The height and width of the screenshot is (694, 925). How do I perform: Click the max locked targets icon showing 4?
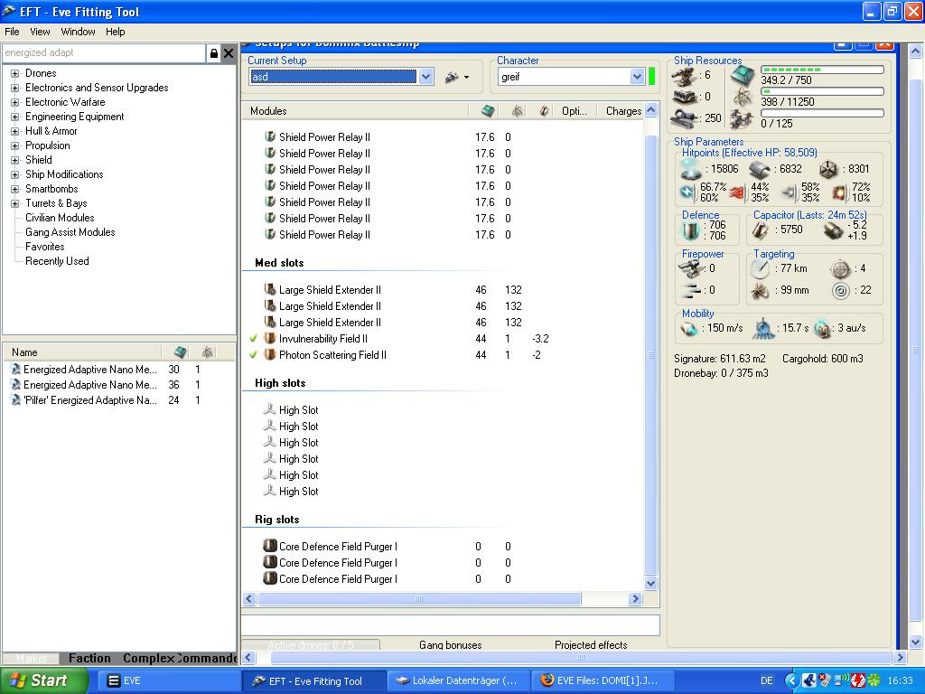click(840, 269)
